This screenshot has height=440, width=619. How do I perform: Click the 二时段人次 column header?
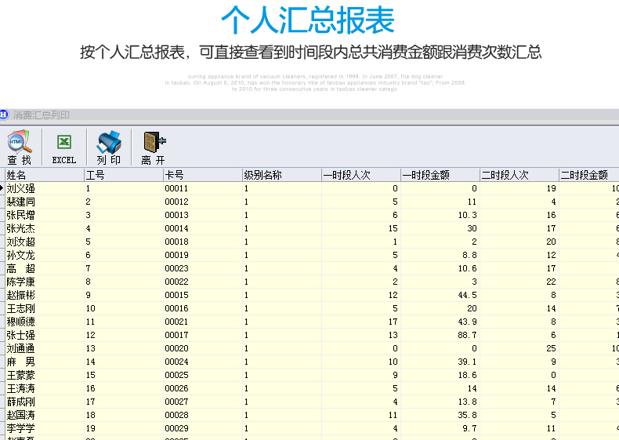click(519, 175)
